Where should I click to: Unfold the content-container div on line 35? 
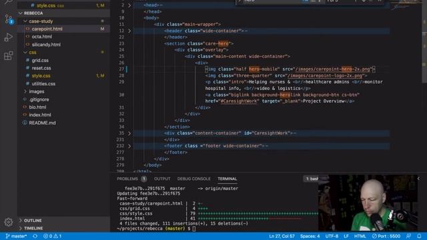[x=129, y=133]
